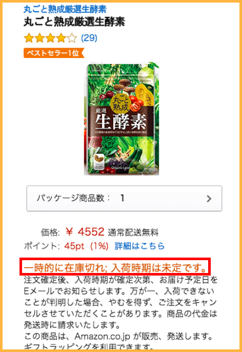Open the (29) customer reviews link
This screenshot has width=242, height=352.
[x=89, y=38]
